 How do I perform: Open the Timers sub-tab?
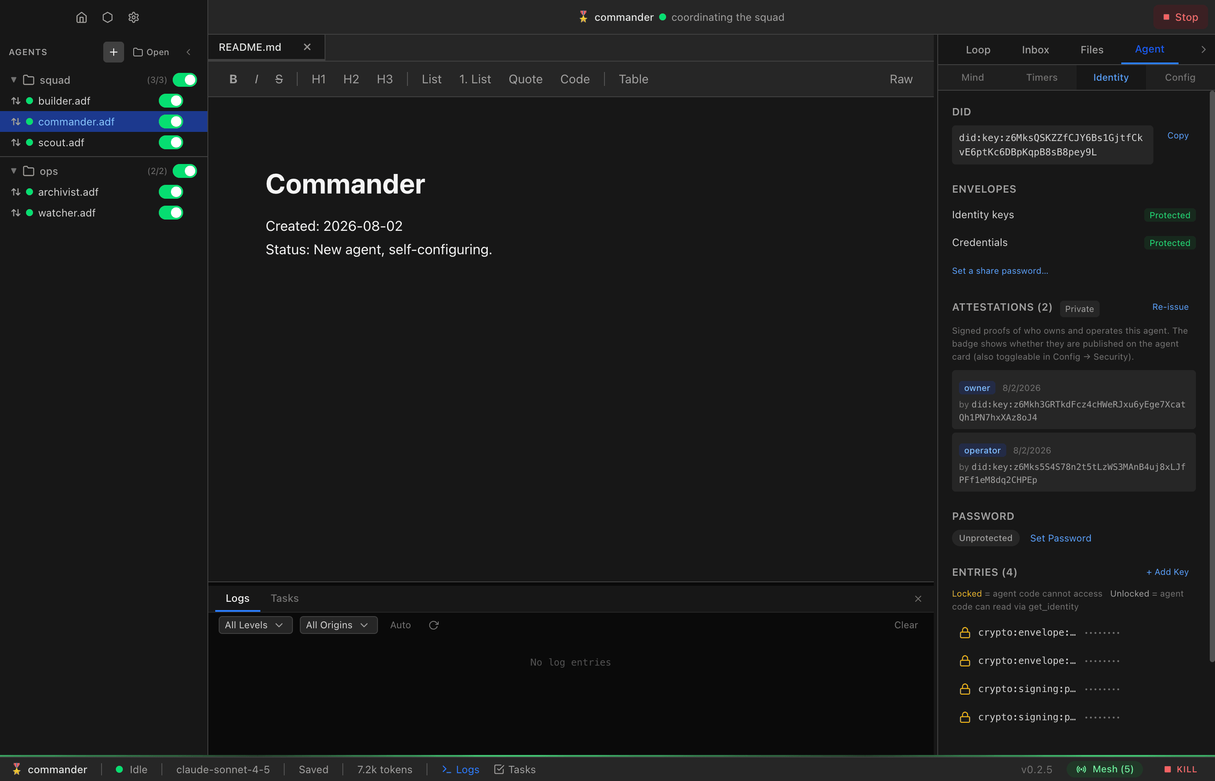(x=1041, y=77)
